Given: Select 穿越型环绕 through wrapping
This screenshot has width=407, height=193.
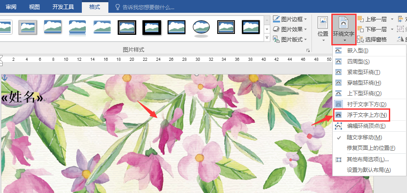Looking at the screenshot, I should point(369,83).
